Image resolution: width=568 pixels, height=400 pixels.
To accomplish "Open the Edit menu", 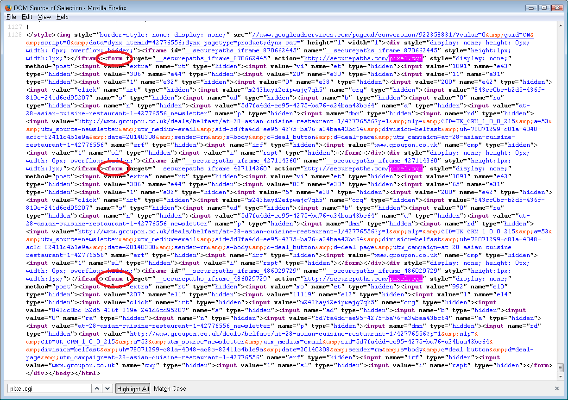I will pyautogui.click(x=27, y=17).
